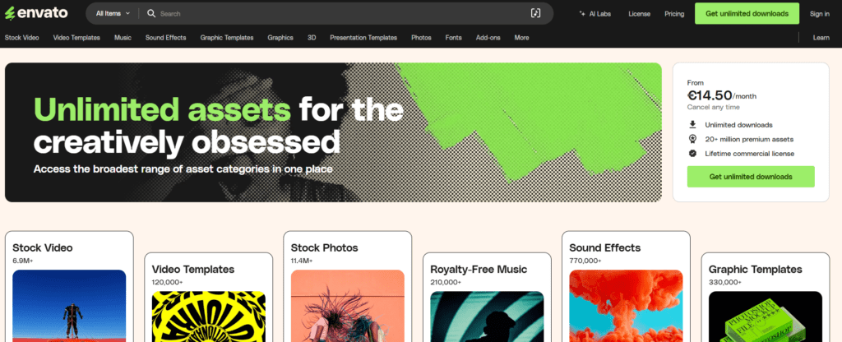The image size is (842, 342).
Task: Expand the All Items dropdown
Action: click(113, 13)
